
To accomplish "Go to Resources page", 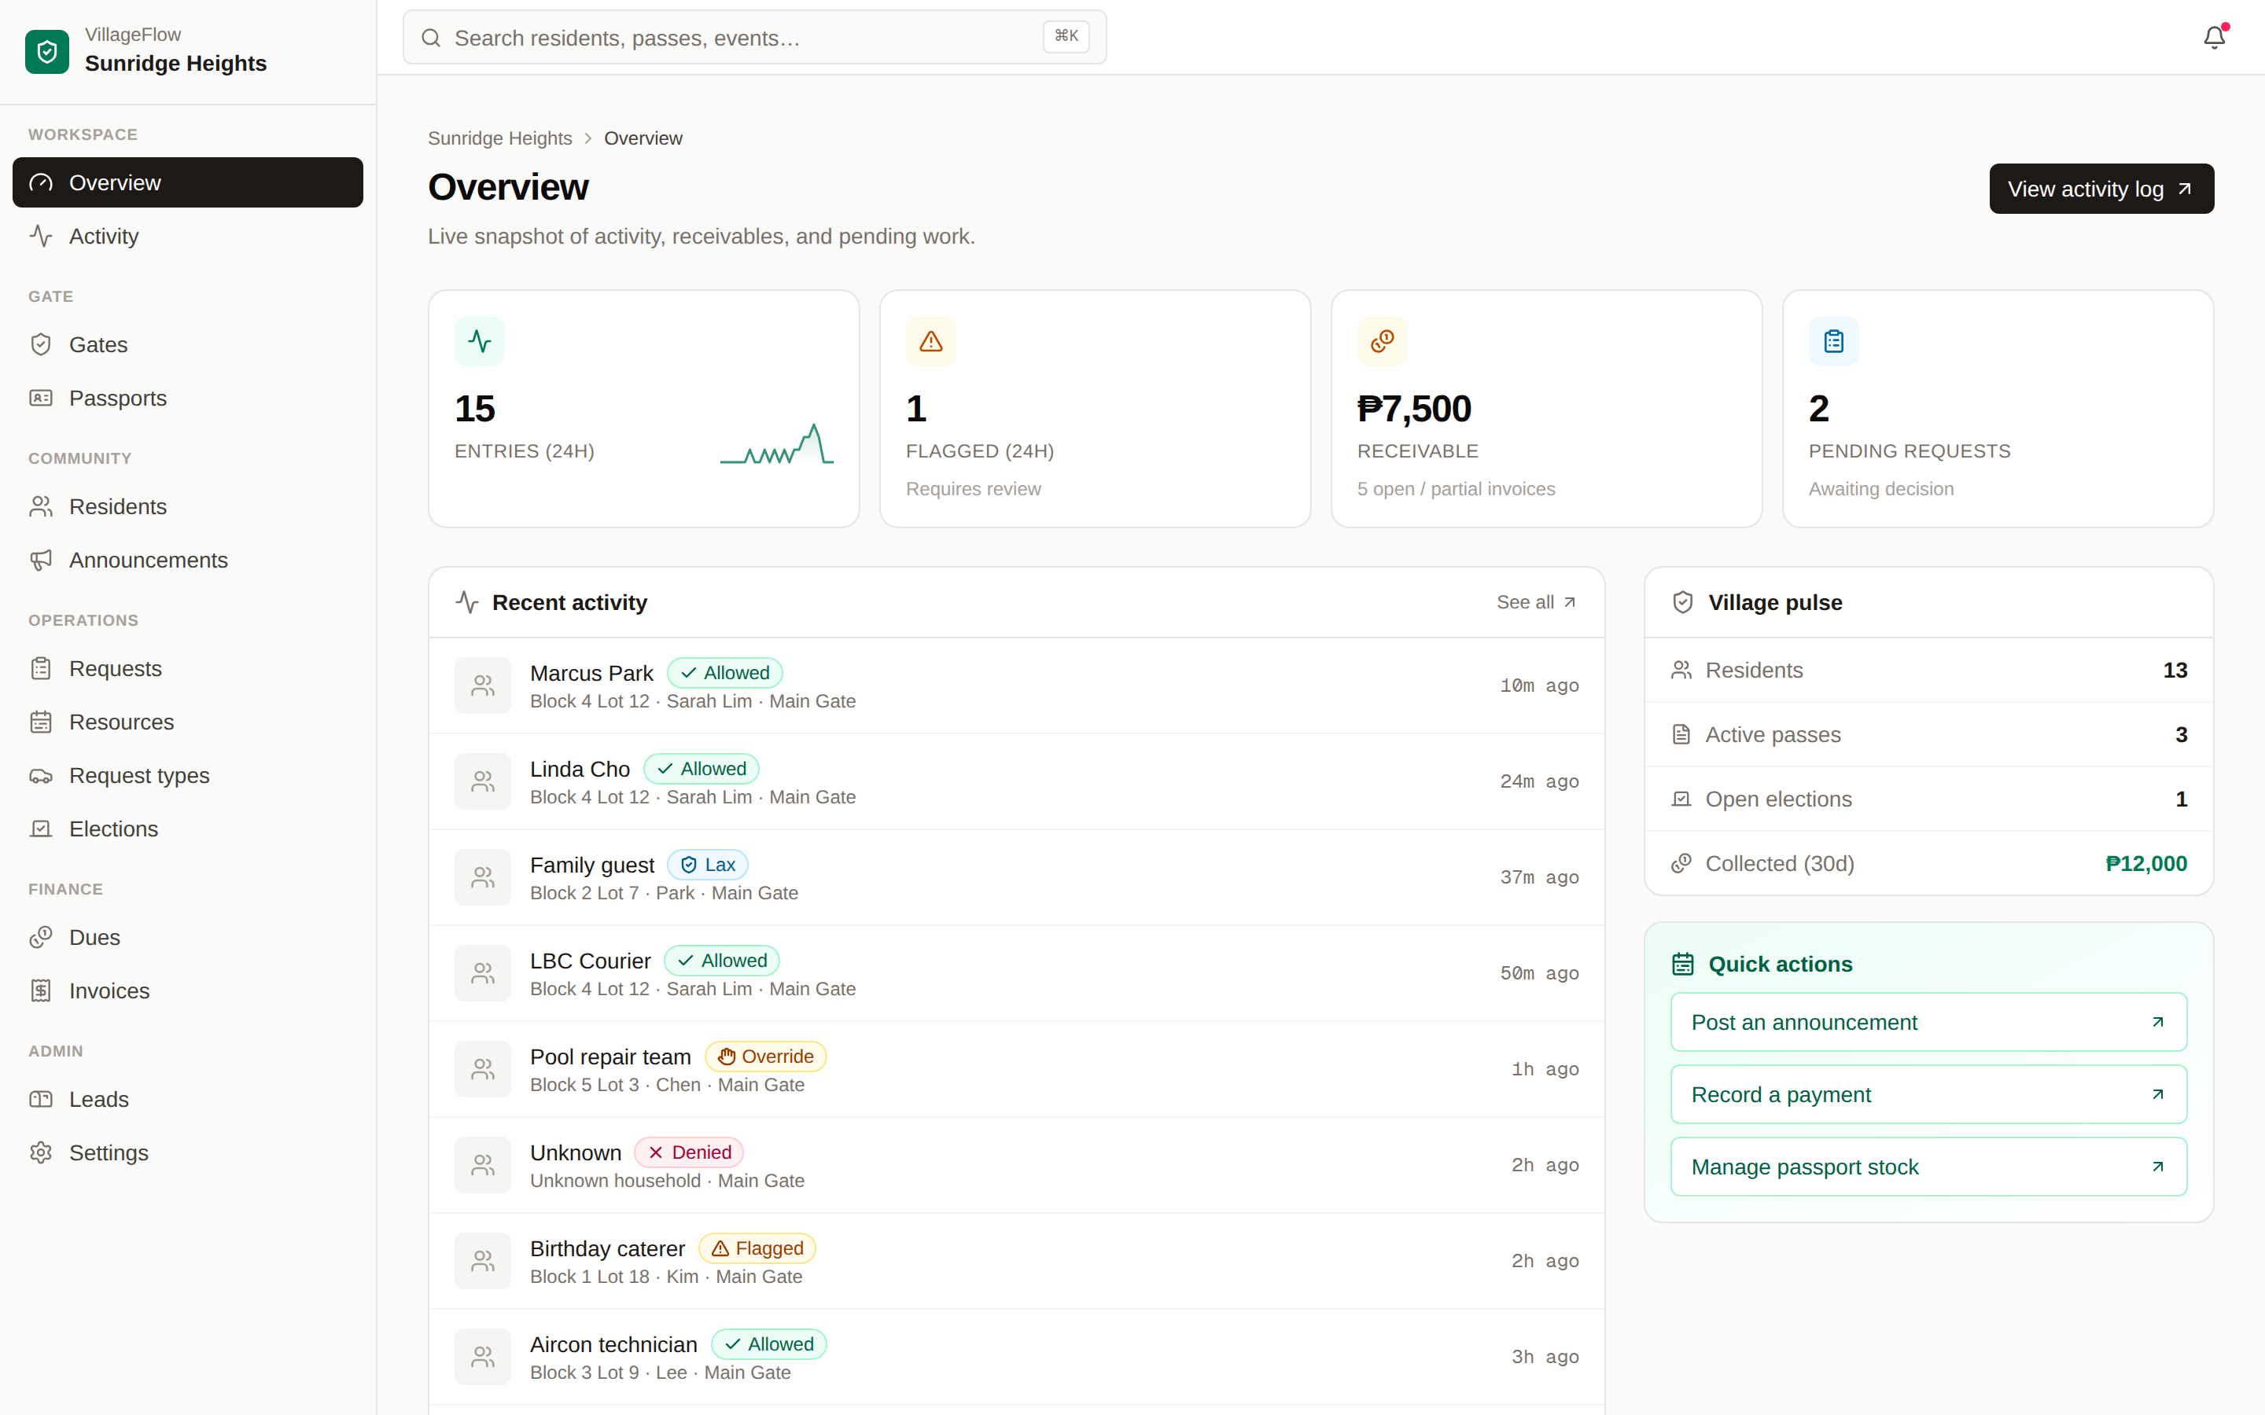I will [x=187, y=722].
